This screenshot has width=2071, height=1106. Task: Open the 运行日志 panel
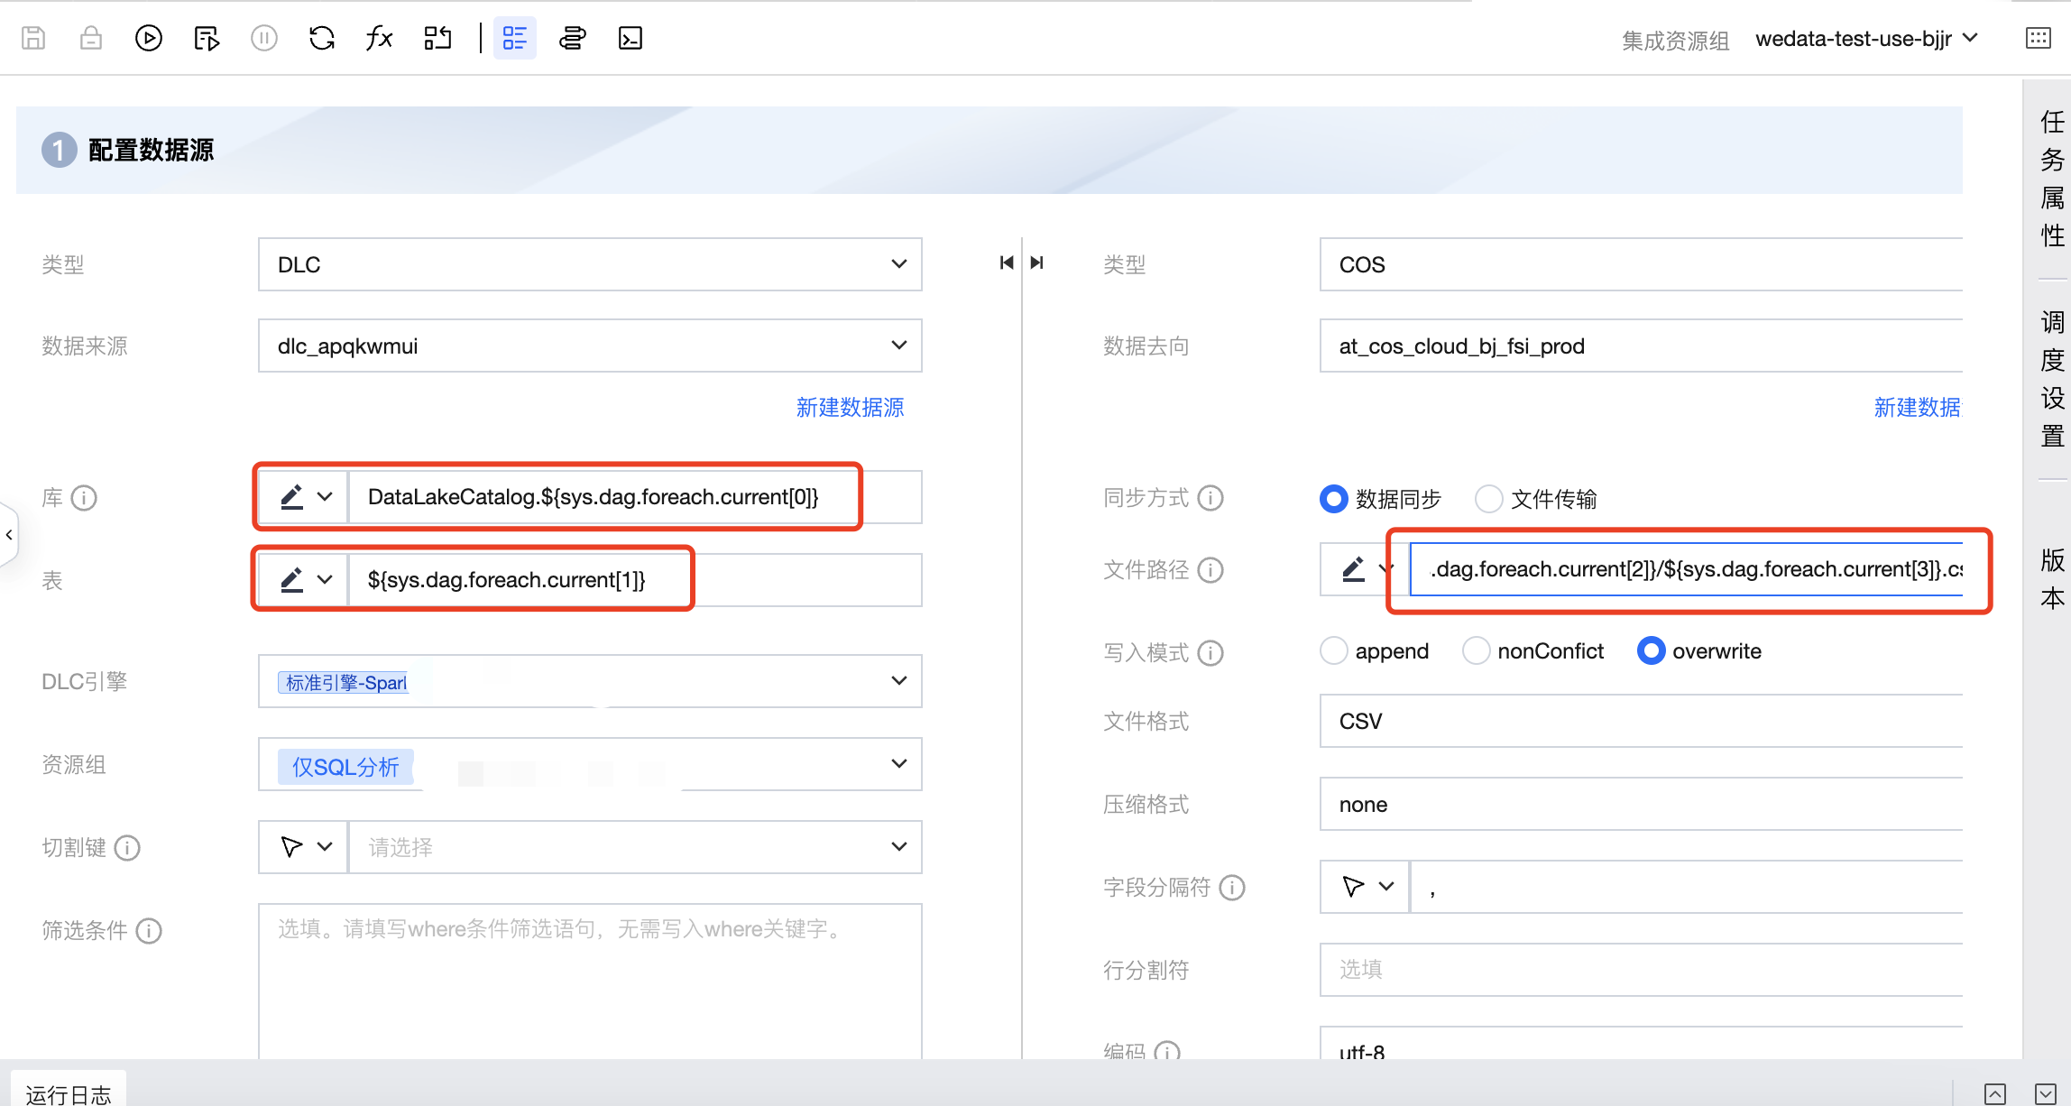(69, 1093)
